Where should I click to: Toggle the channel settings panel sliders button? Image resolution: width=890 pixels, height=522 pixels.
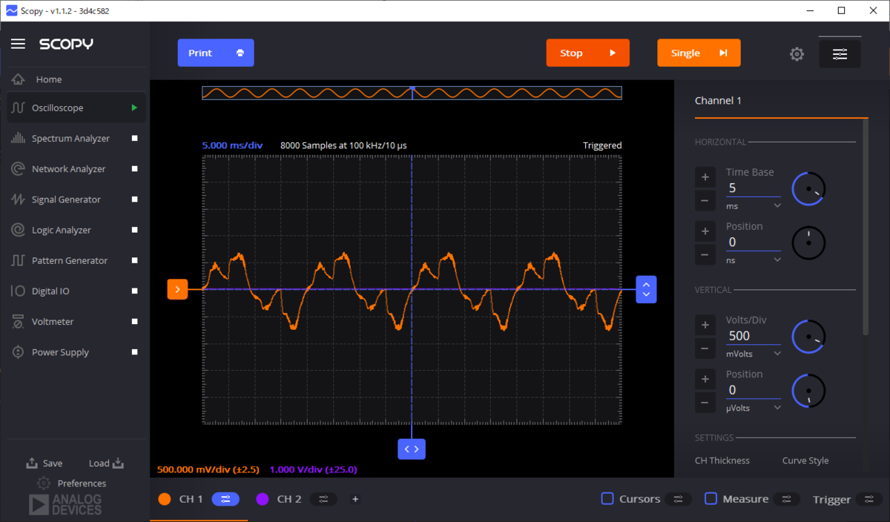pos(840,54)
